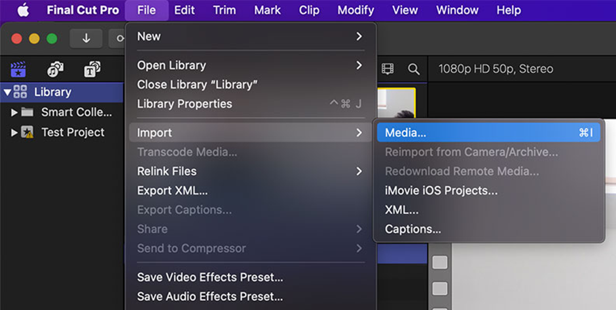Close the open File menu
The image size is (616, 310).
(147, 10)
